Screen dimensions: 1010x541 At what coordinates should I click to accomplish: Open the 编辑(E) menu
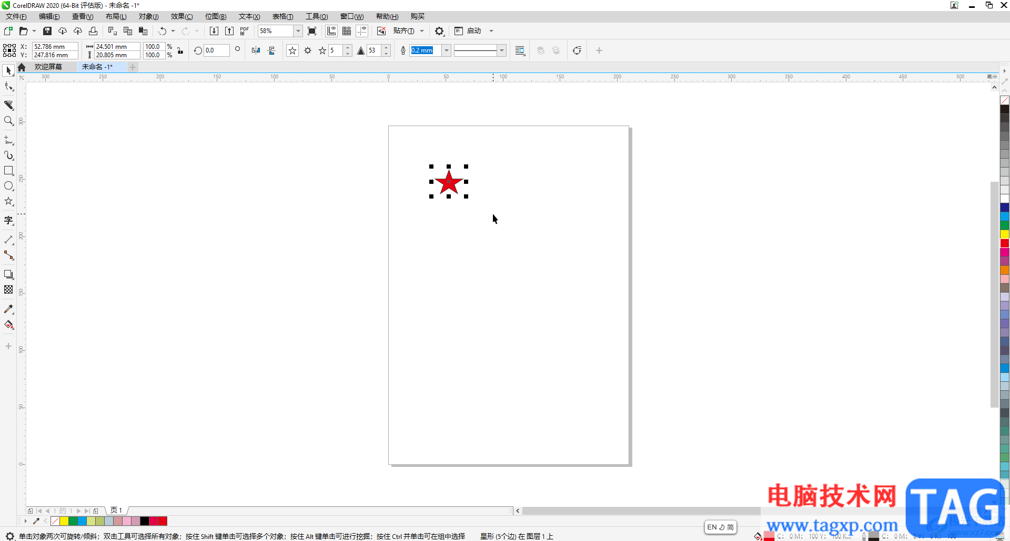pyautogui.click(x=49, y=17)
